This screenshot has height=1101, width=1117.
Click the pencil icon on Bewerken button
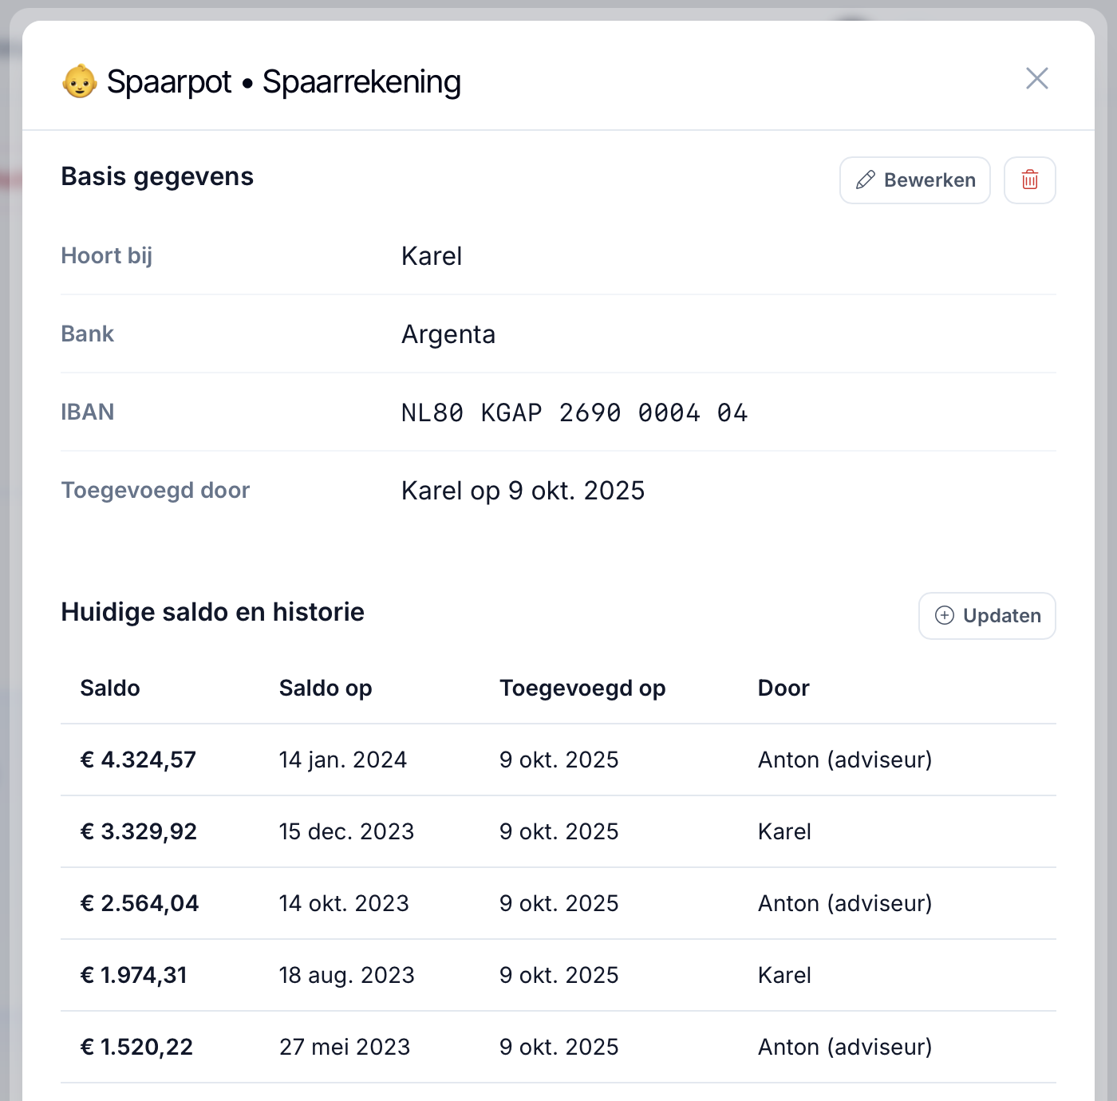[866, 180]
